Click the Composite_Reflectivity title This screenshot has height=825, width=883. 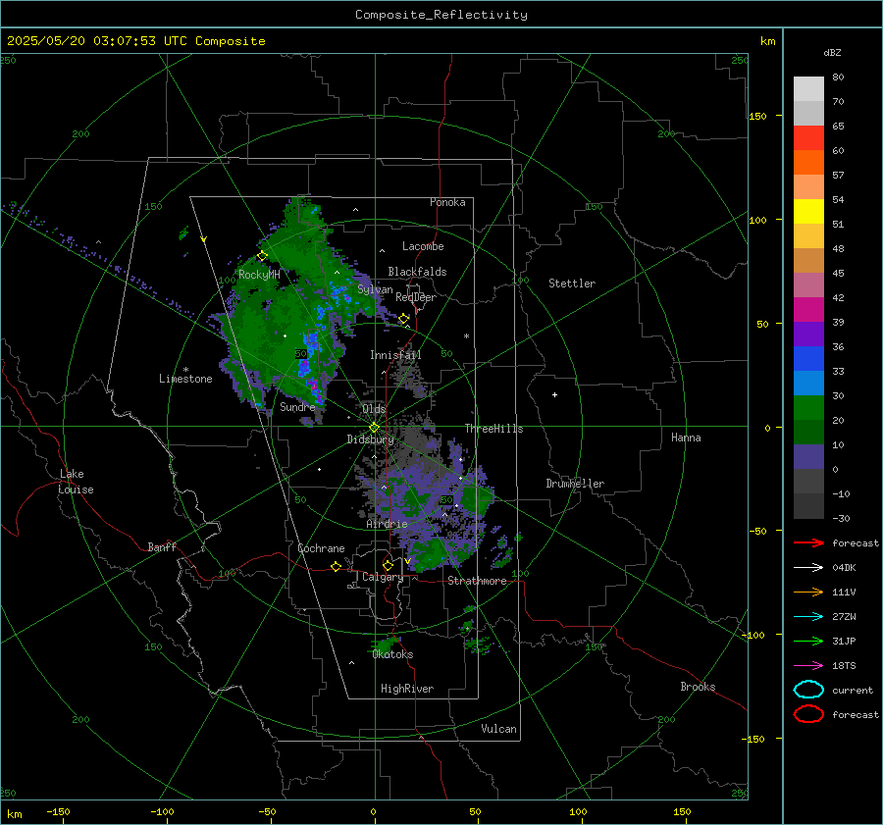pyautogui.click(x=441, y=15)
